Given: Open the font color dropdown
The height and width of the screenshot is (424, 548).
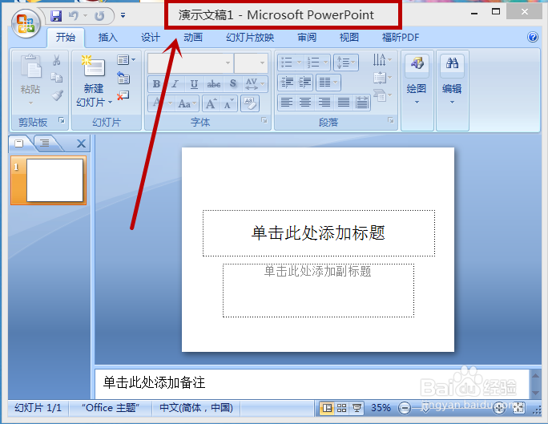Looking at the screenshot, I should [x=162, y=103].
